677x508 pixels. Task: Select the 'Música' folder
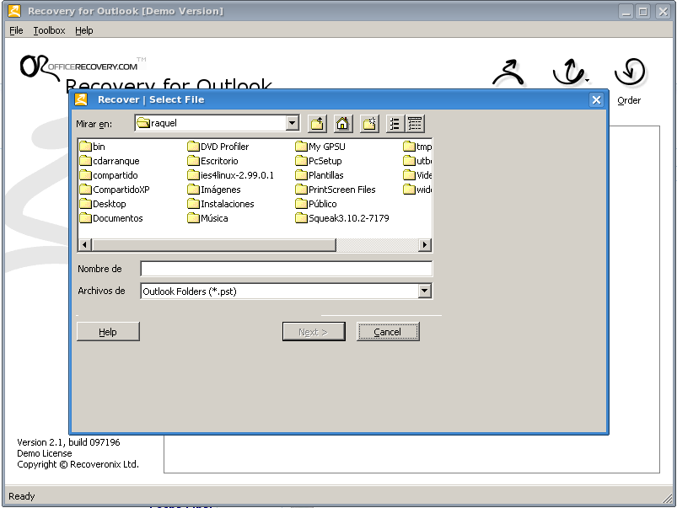[207, 217]
